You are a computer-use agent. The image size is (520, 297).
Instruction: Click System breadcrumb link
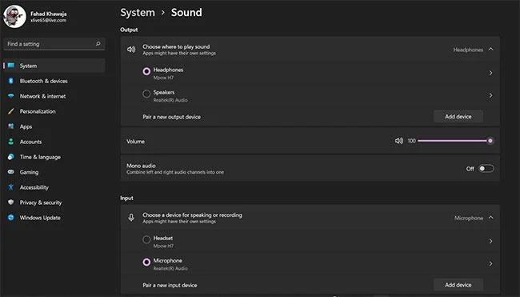(138, 13)
